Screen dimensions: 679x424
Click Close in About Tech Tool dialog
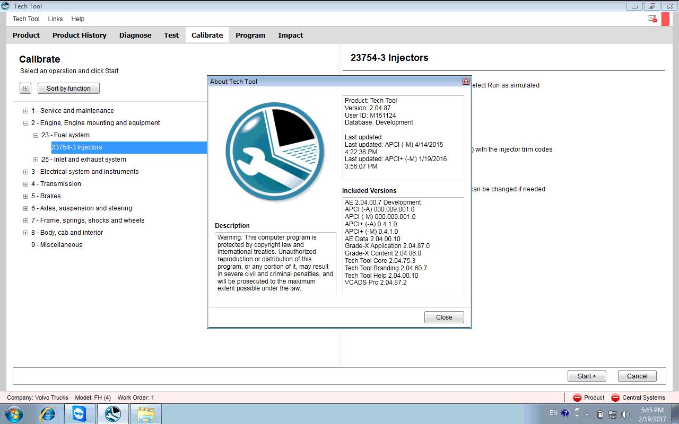(444, 317)
